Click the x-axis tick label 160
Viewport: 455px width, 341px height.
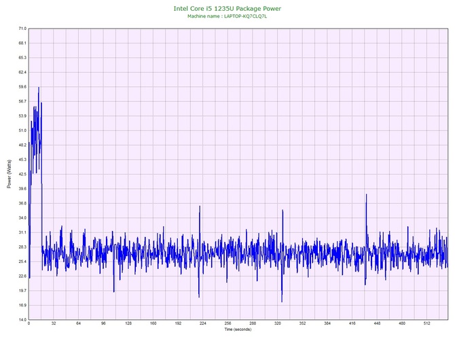click(x=153, y=323)
